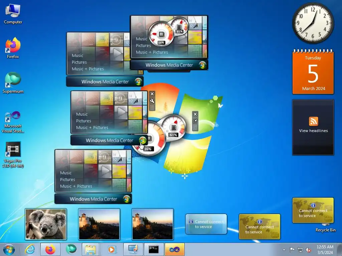Click the koala Slide Show gadget
342x256 pixels.
tap(46, 224)
